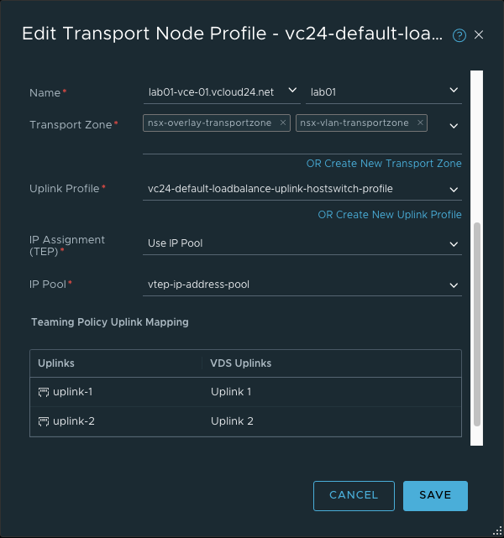Click the uplink-2 network icon
Image resolution: width=504 pixels, height=538 pixels.
44,421
